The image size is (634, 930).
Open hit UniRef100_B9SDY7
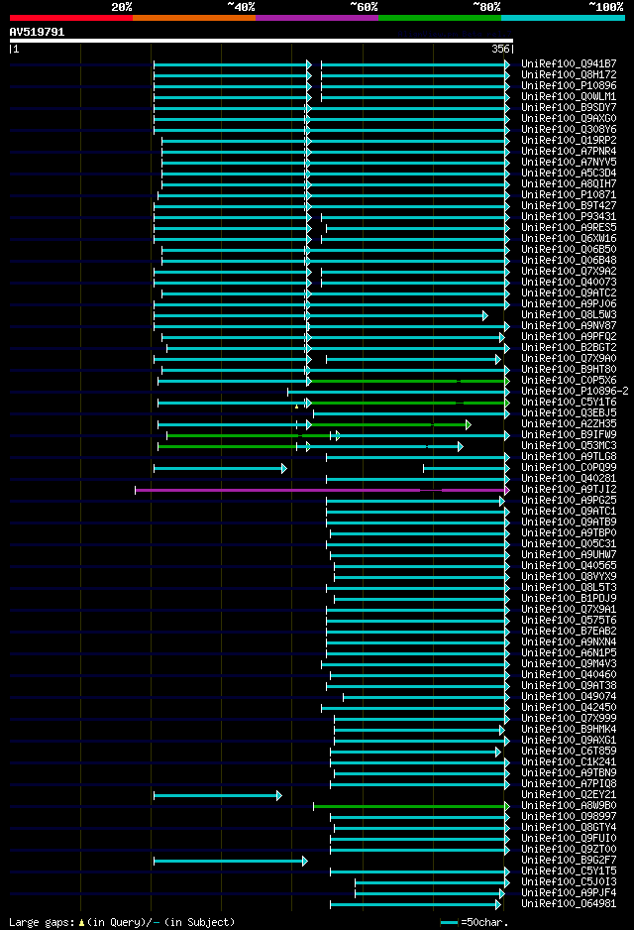[569, 107]
